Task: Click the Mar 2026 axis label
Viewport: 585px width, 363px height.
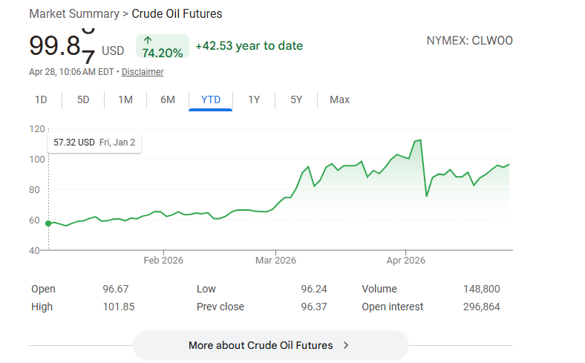Action: [275, 260]
